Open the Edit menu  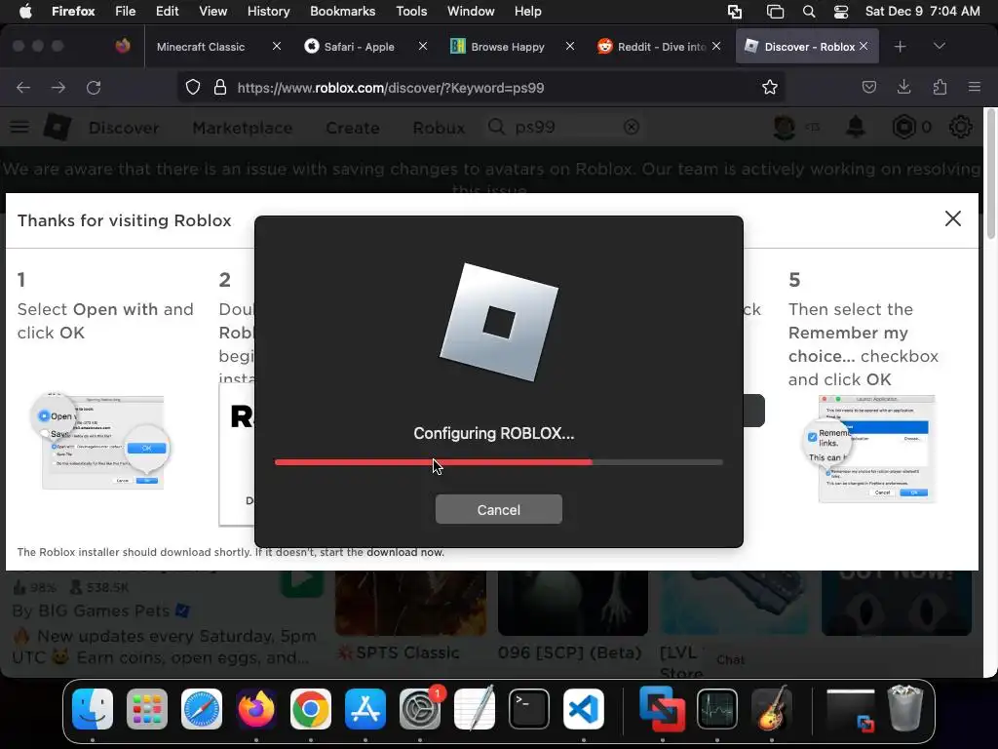(168, 11)
